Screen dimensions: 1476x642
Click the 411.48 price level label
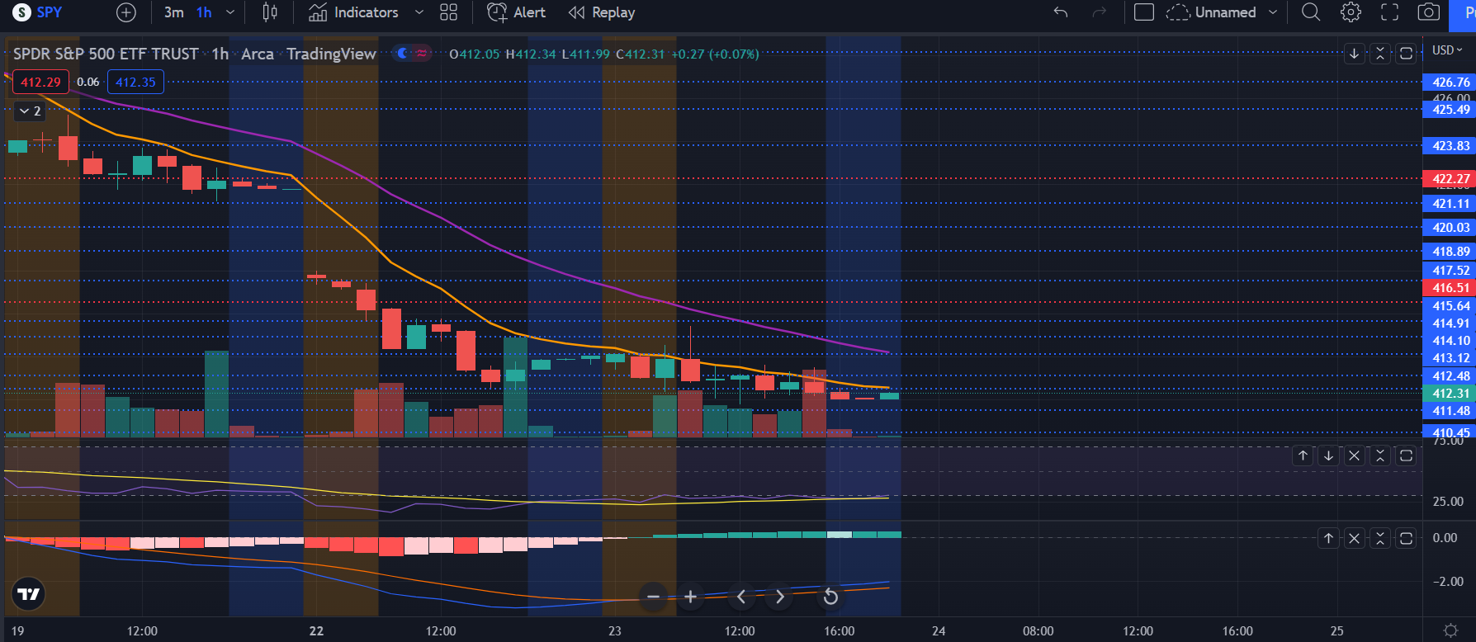1450,411
